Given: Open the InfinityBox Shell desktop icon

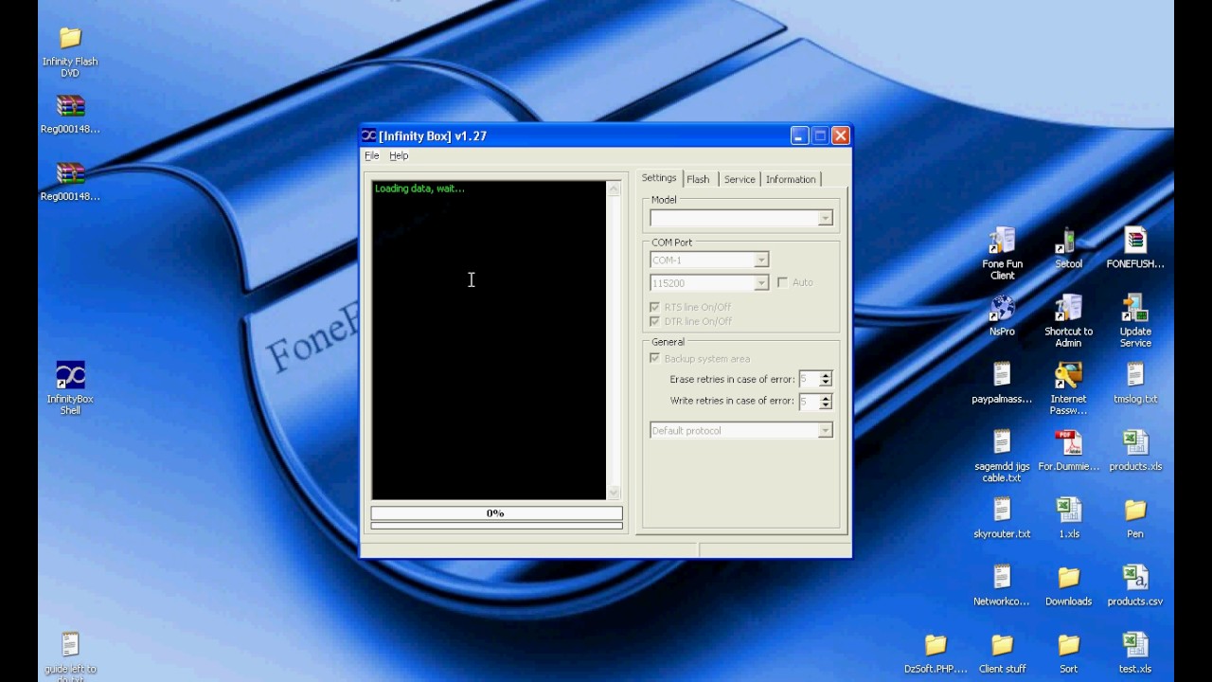Looking at the screenshot, I should pyautogui.click(x=70, y=375).
